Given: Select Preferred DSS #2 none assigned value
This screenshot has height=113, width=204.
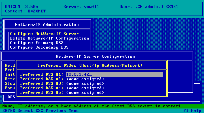Looking at the screenshot, I should tap(85, 79).
